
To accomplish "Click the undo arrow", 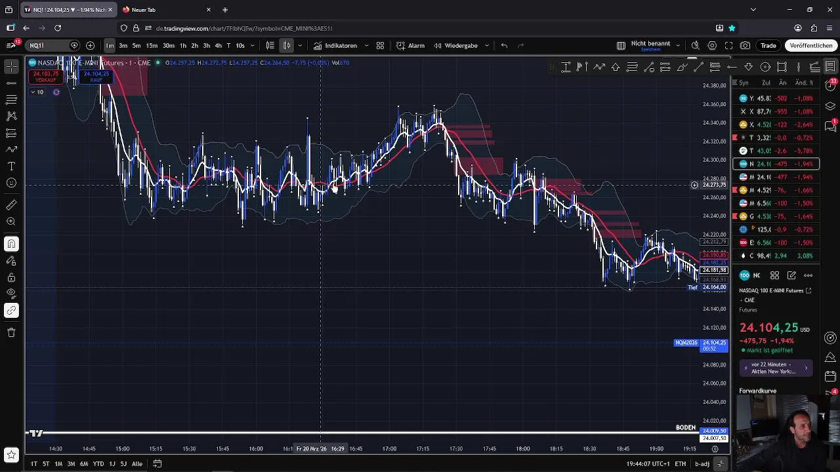I will click(x=504, y=45).
